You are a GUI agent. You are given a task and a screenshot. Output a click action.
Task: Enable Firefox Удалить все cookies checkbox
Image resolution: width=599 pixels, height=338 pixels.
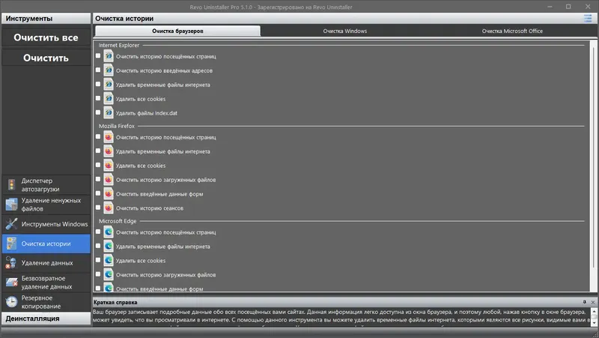98,165
